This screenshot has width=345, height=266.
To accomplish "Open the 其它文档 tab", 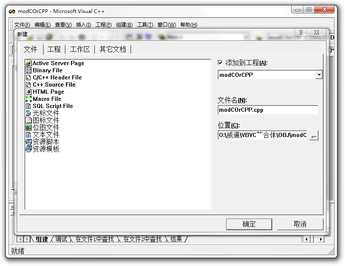I will click(x=113, y=49).
